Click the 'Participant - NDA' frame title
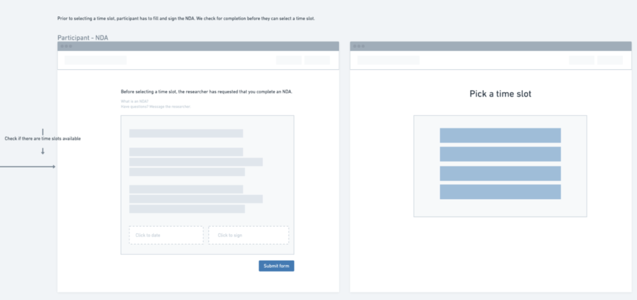 83,38
